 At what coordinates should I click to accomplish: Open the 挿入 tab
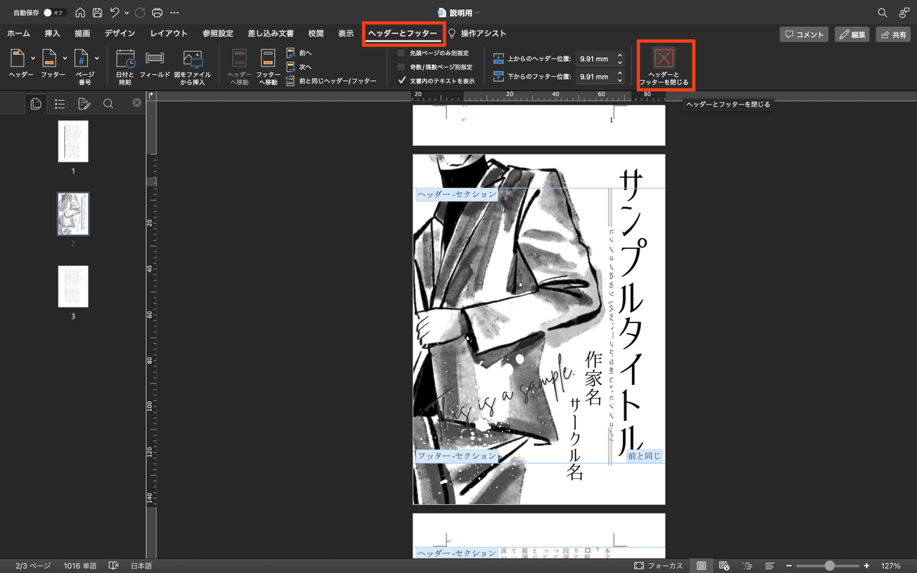click(x=52, y=34)
